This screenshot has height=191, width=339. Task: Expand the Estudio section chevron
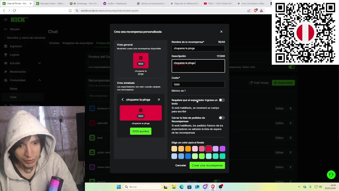39,63
